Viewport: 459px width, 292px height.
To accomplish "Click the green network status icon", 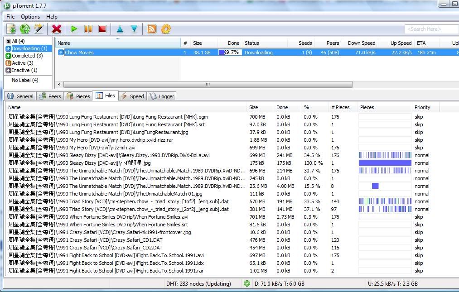I will [x=247, y=283].
